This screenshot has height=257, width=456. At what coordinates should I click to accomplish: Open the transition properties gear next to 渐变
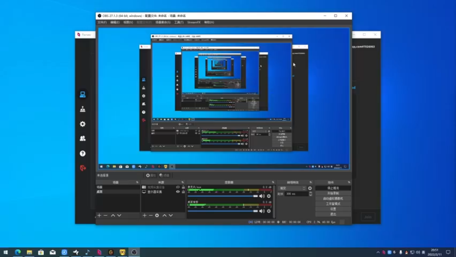[x=310, y=188]
